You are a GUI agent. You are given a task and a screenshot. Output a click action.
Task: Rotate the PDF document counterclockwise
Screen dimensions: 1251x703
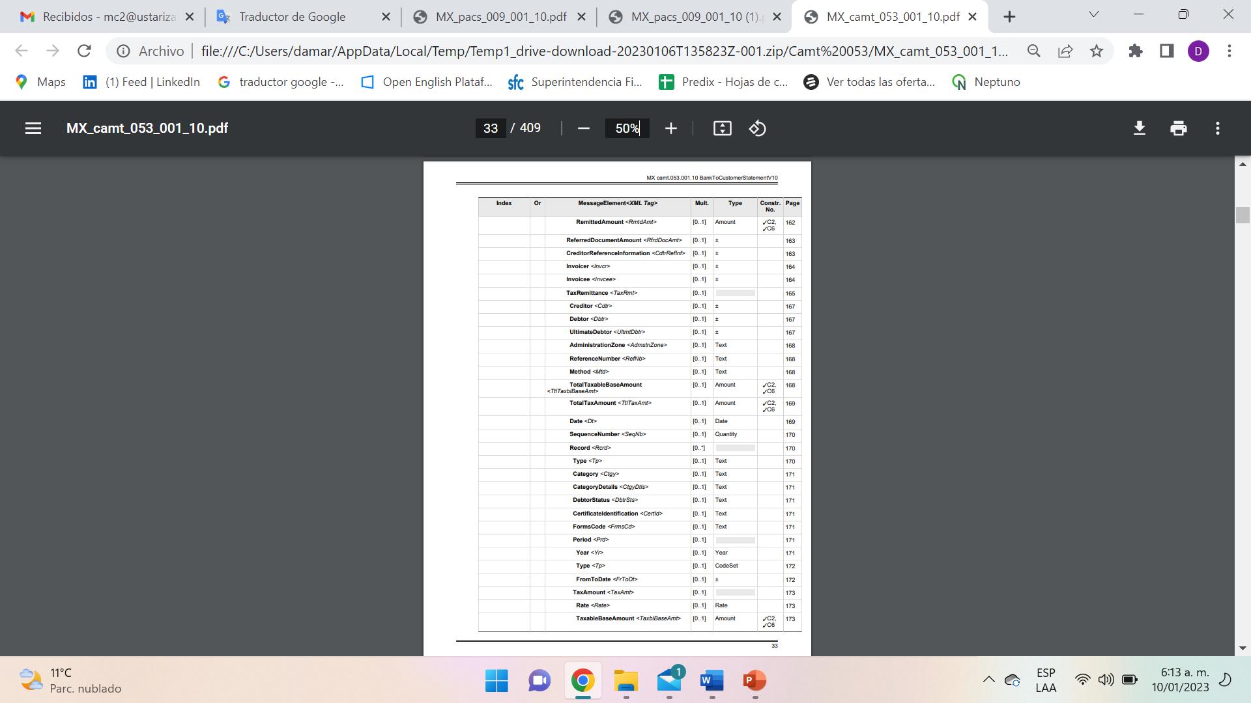point(757,128)
